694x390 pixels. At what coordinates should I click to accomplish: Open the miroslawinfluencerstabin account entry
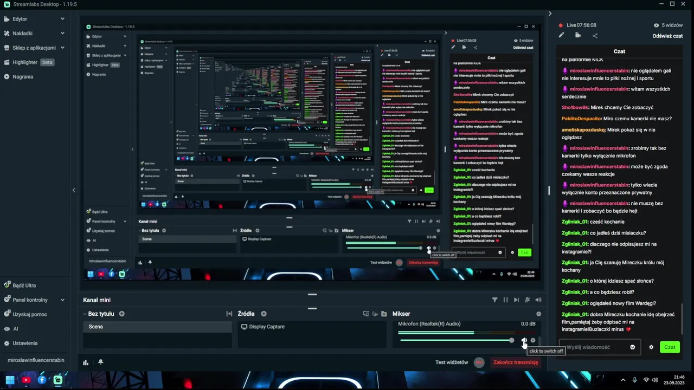tap(36, 360)
